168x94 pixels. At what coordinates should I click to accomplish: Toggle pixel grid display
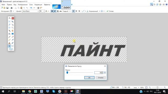pyautogui.click(x=38, y=8)
